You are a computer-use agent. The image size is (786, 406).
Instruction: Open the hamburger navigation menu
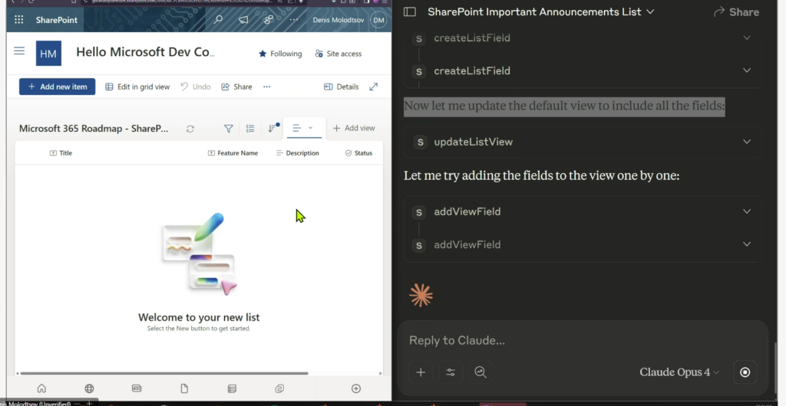[19, 51]
